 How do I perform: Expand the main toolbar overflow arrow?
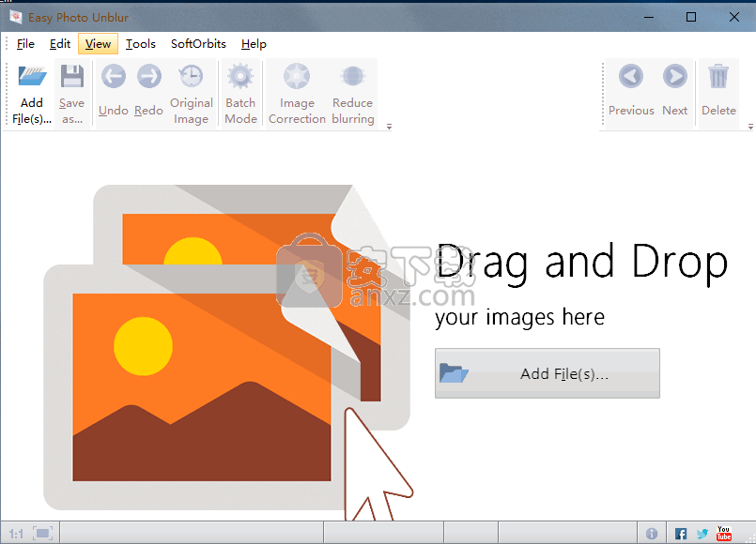tap(389, 127)
